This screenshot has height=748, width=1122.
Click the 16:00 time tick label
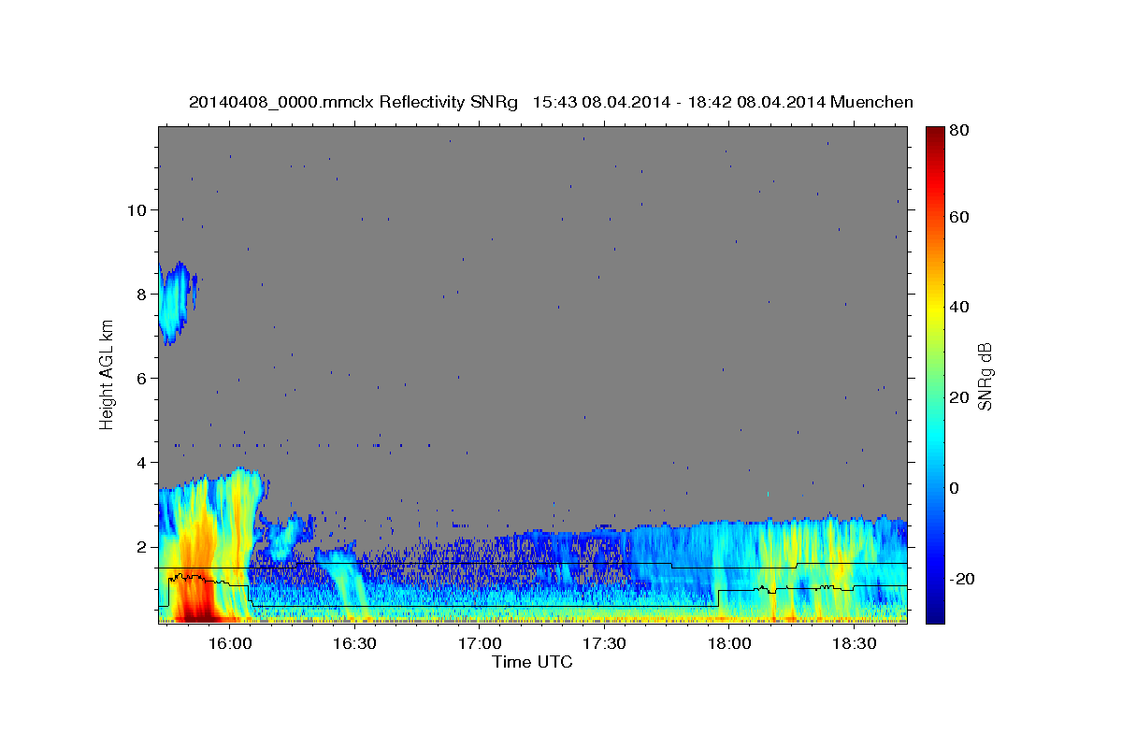[x=229, y=643]
